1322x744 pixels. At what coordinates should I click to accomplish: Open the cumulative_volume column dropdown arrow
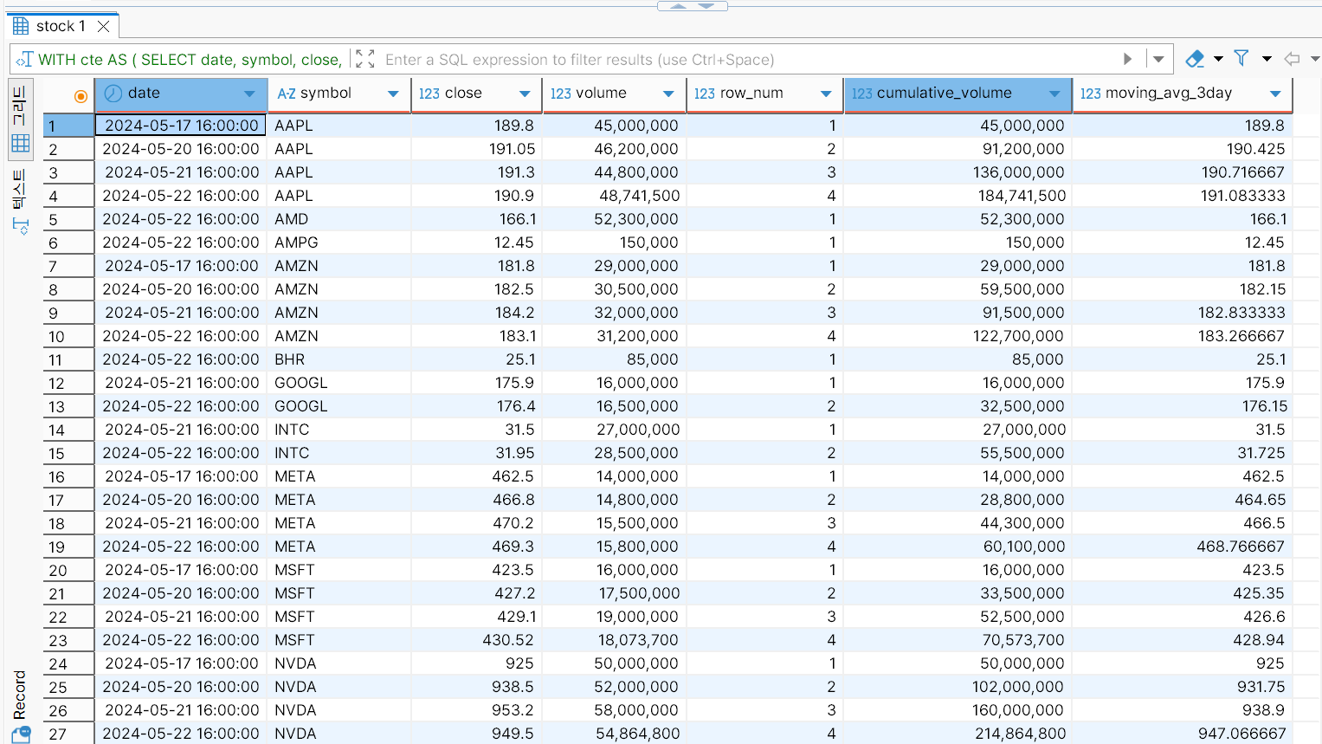pyautogui.click(x=1054, y=94)
